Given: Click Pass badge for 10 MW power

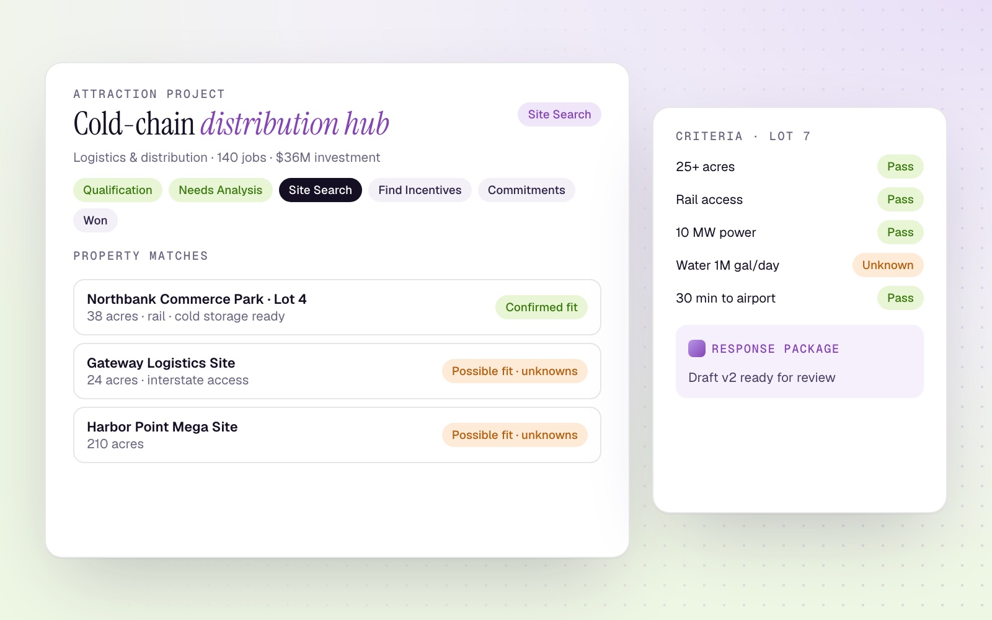Looking at the screenshot, I should pyautogui.click(x=900, y=232).
